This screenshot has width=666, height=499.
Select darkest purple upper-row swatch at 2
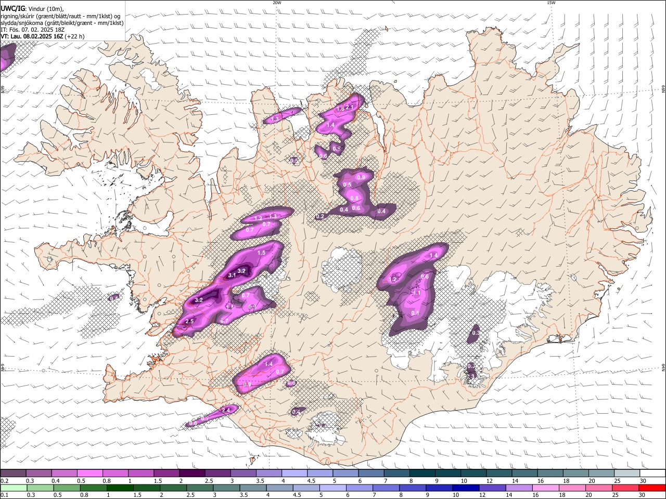[192, 474]
